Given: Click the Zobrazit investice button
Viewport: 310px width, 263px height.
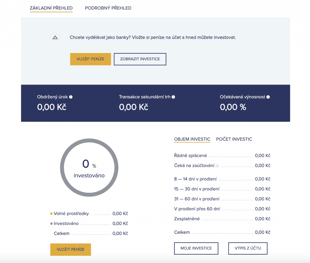Looking at the screenshot, I should [x=140, y=59].
